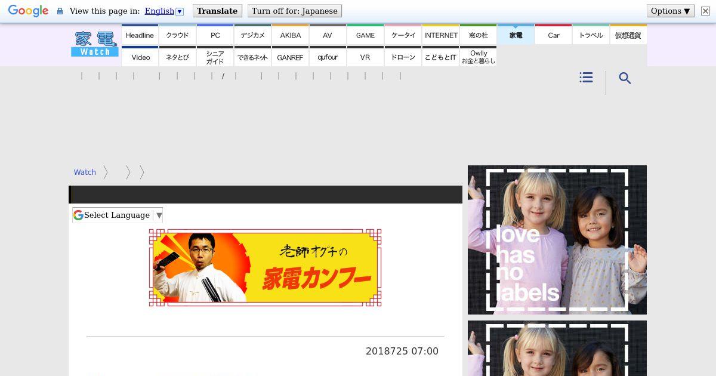Click the 家電カンフー banner image

point(265,267)
